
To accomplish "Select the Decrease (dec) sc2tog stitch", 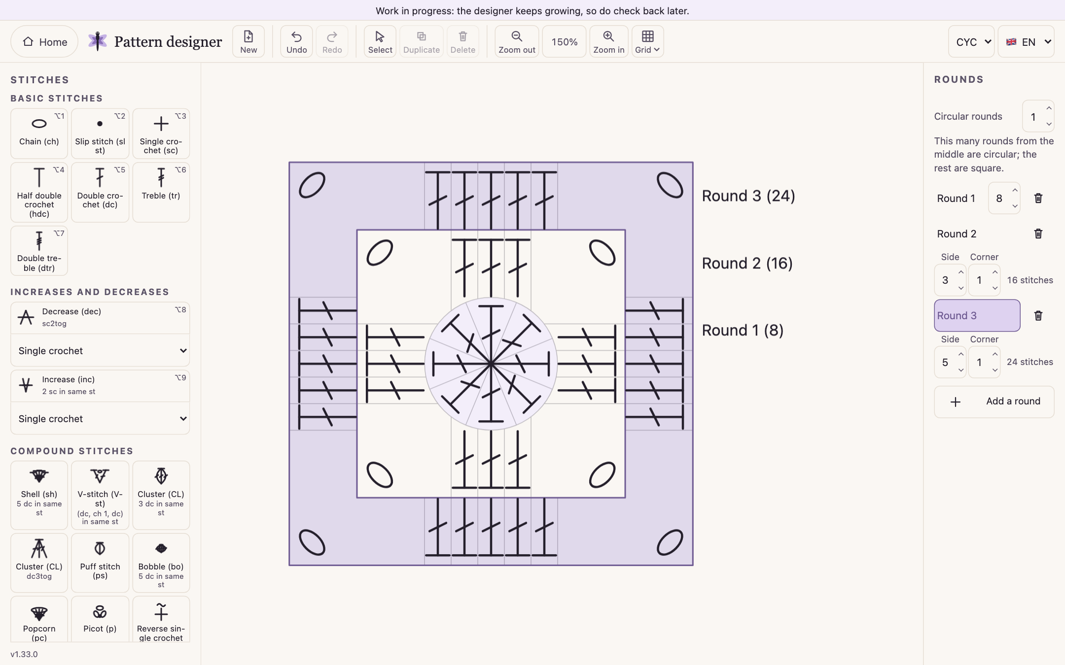I will 100,318.
